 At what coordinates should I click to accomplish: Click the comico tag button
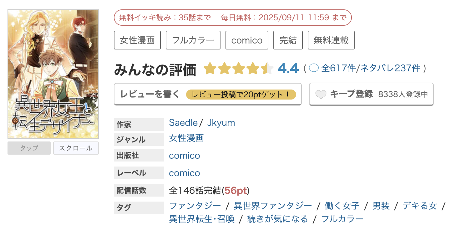point(247,40)
